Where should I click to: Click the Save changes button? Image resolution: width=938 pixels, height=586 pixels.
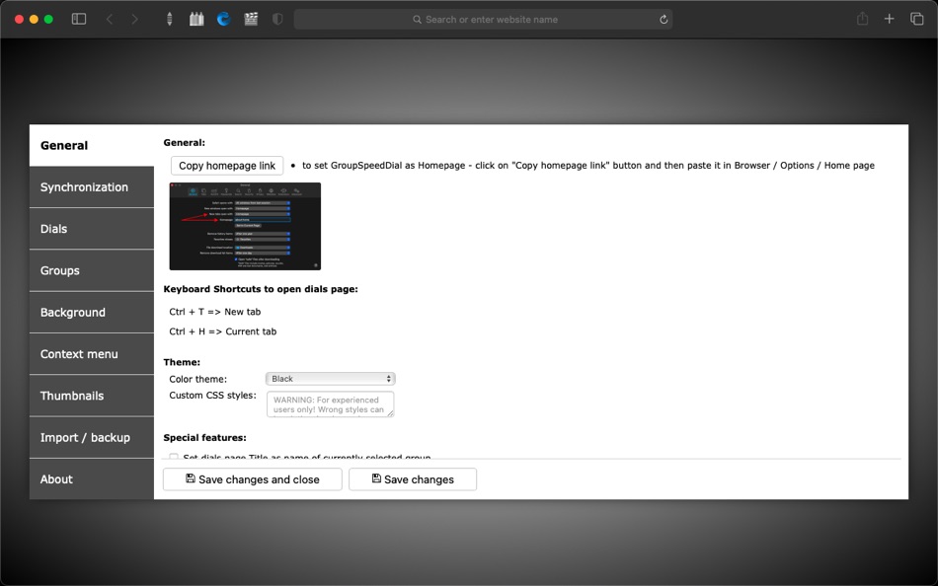[x=413, y=479]
